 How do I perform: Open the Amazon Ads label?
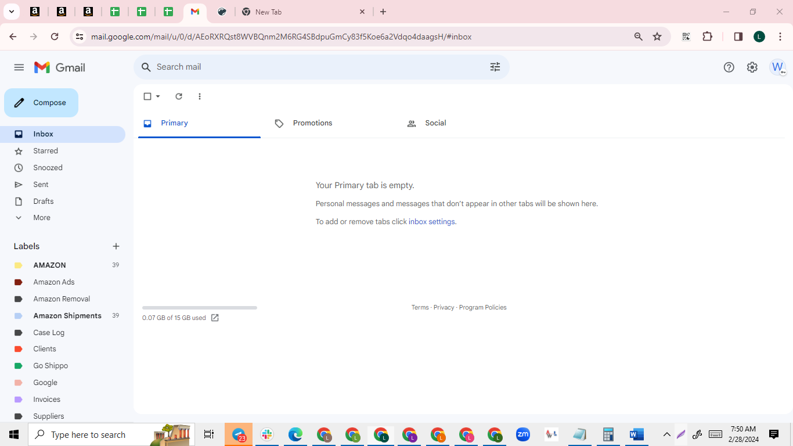[63, 282]
